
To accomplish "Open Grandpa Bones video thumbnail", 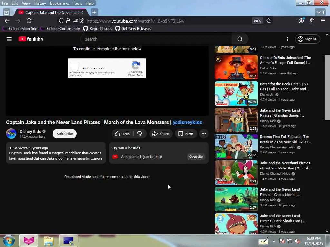I will pyautogui.click(x=236, y=120).
